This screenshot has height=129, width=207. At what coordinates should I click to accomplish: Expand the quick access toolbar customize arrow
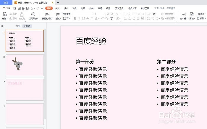pos(42,8)
